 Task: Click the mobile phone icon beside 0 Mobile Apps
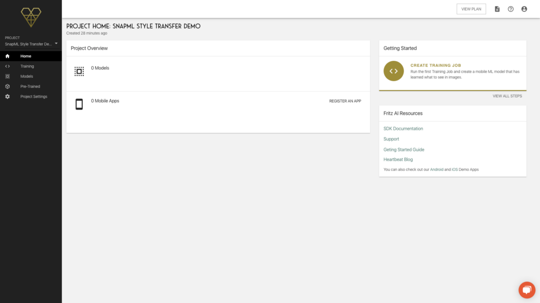tap(79, 104)
